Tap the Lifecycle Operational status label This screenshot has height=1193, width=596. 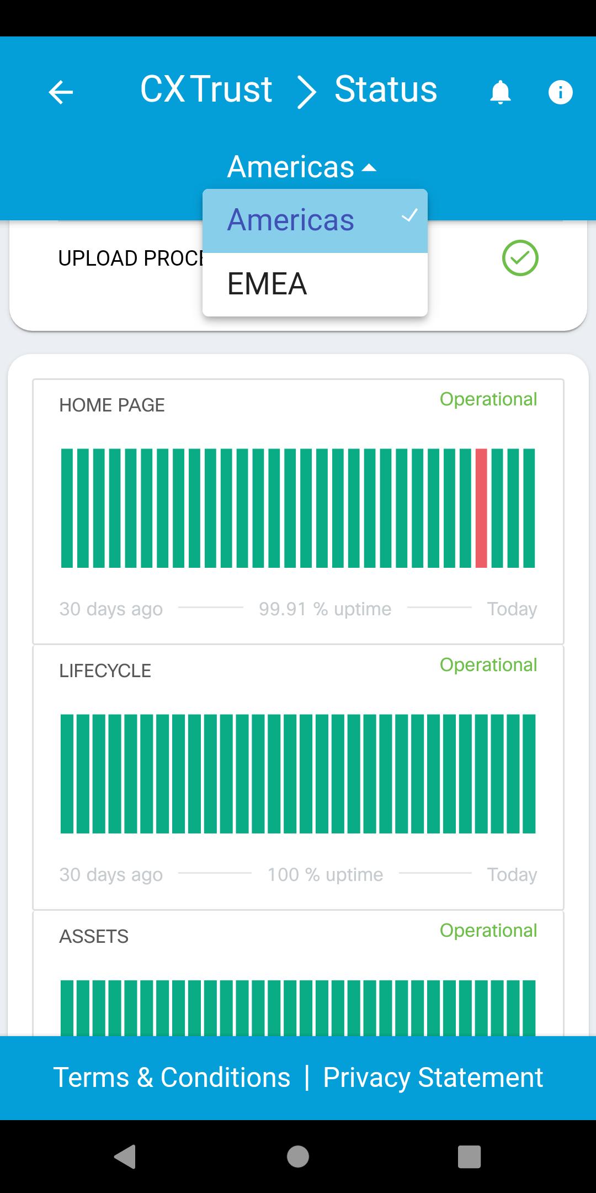[488, 665]
